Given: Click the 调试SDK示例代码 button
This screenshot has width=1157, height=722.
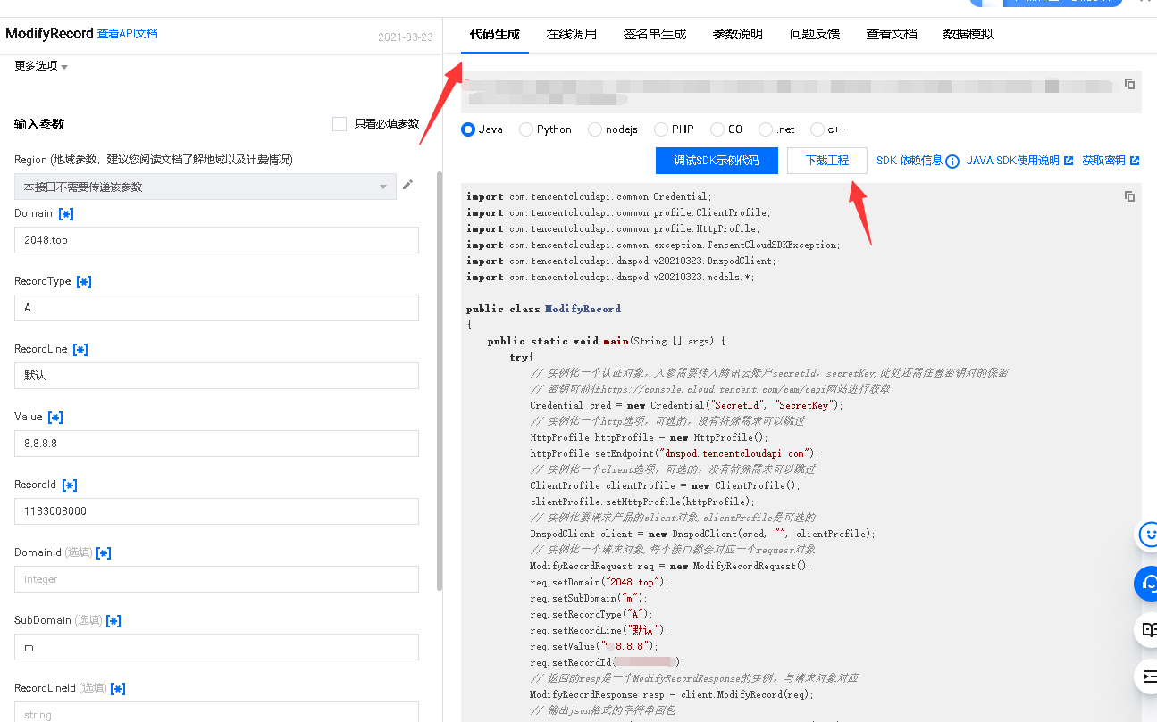Looking at the screenshot, I should click(717, 161).
